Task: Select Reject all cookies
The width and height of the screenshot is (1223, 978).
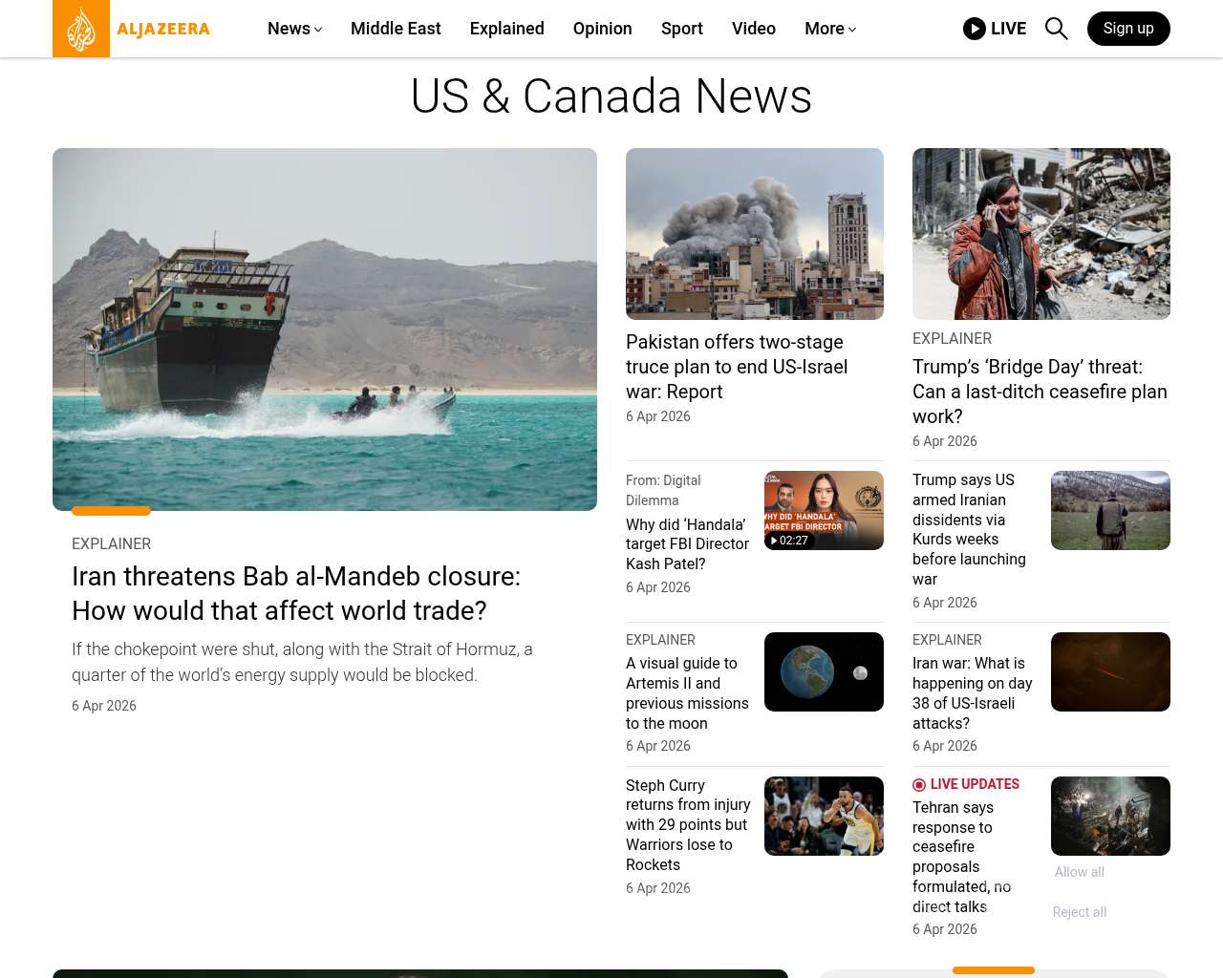Action: [x=1079, y=912]
